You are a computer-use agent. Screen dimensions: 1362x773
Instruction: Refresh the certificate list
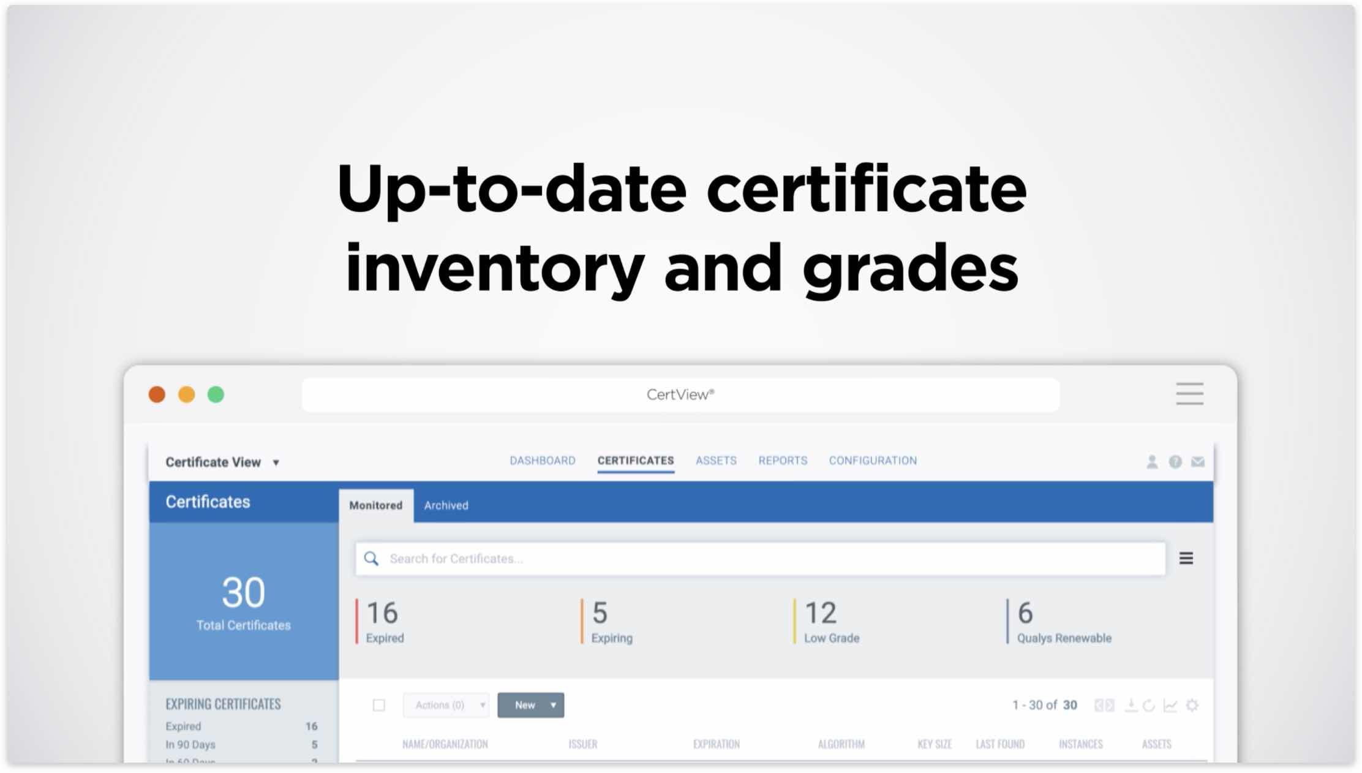point(1149,705)
